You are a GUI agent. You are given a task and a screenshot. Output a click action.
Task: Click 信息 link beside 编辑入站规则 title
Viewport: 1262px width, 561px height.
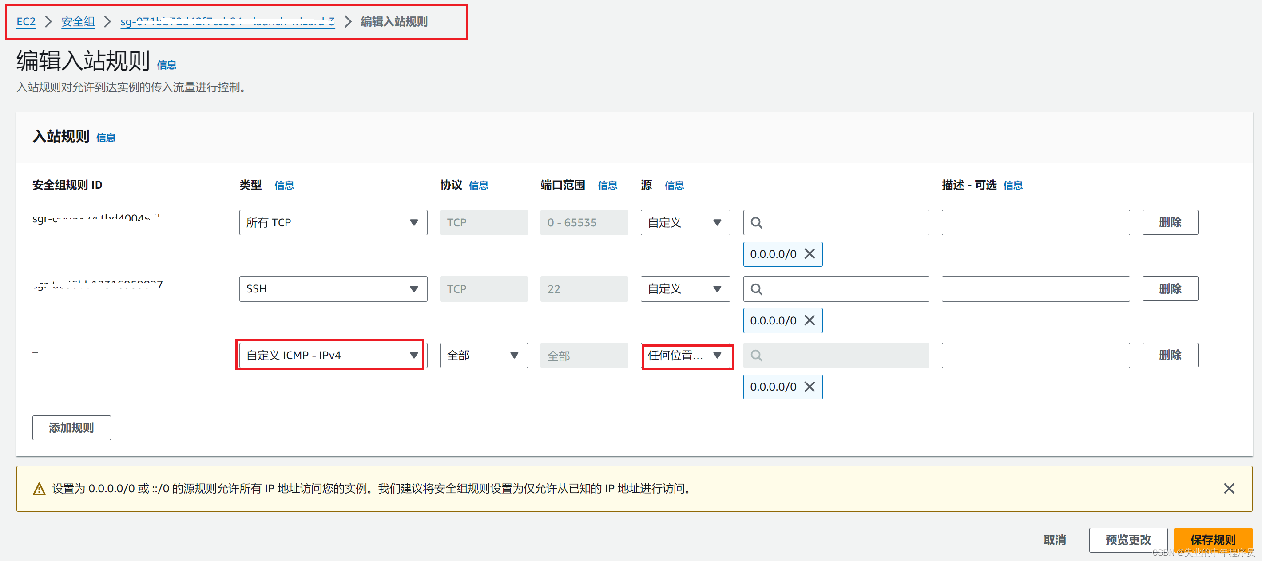tap(167, 65)
